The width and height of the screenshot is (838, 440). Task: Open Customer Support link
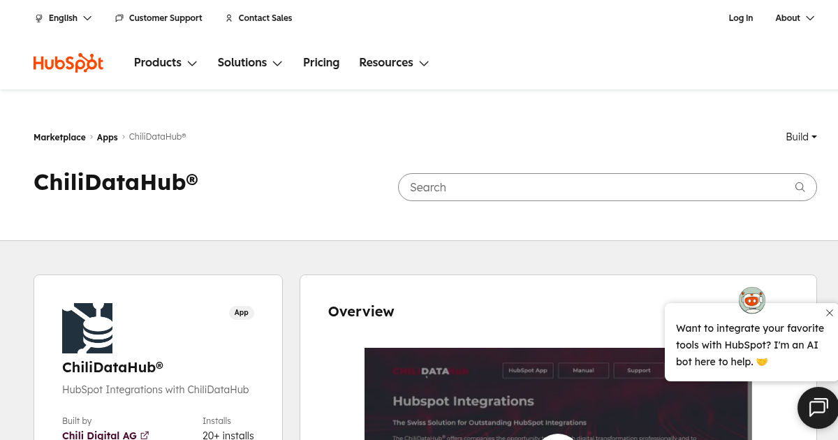159,18
